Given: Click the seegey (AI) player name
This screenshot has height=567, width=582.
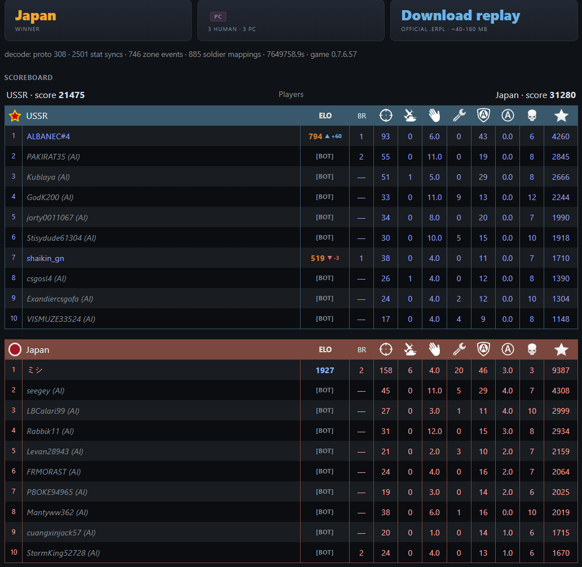Looking at the screenshot, I should coord(46,391).
